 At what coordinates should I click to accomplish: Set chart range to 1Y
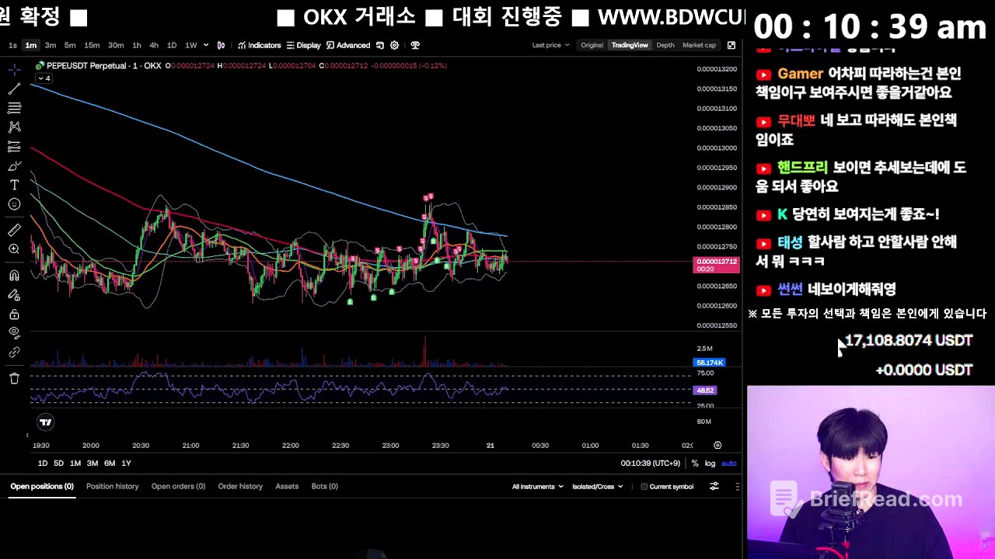(x=126, y=464)
